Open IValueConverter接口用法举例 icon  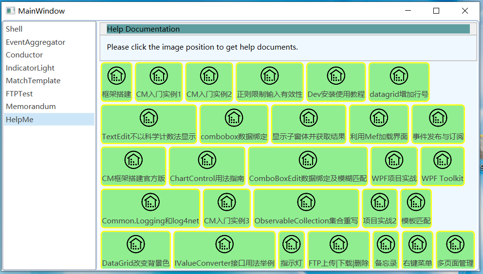(x=224, y=244)
